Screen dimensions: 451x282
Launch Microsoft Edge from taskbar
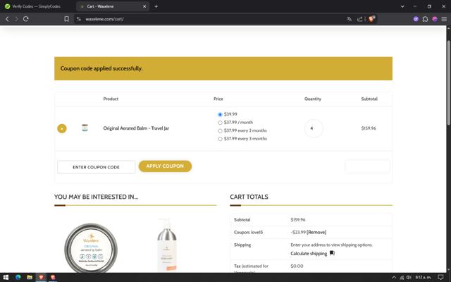pos(18,277)
